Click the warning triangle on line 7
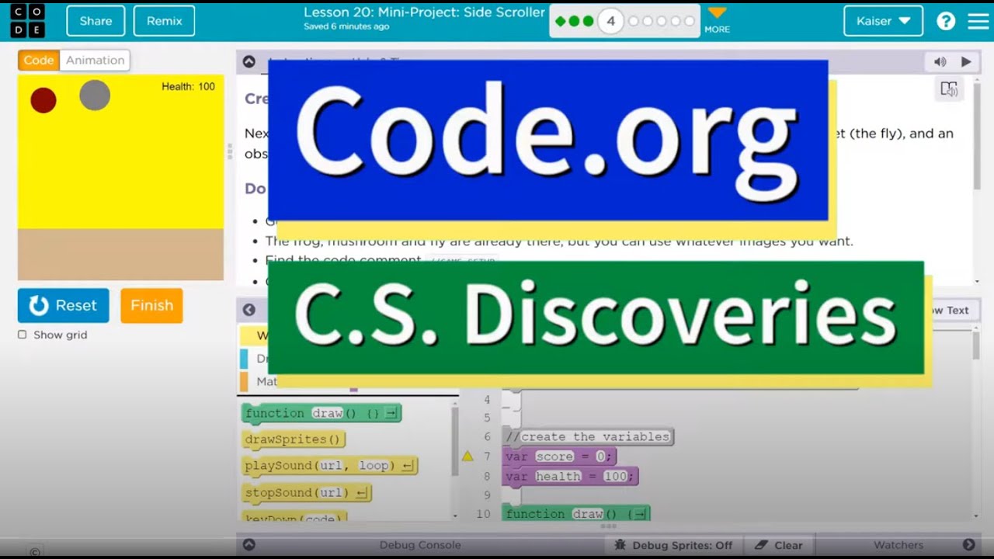Screen dimensions: 994x559 (467, 457)
